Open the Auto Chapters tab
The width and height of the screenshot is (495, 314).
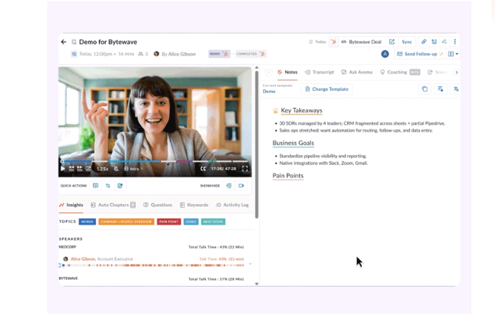point(113,205)
